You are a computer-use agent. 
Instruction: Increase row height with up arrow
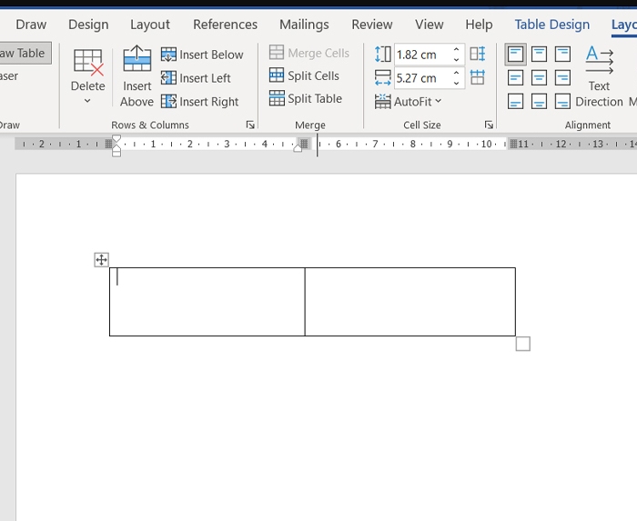click(457, 49)
